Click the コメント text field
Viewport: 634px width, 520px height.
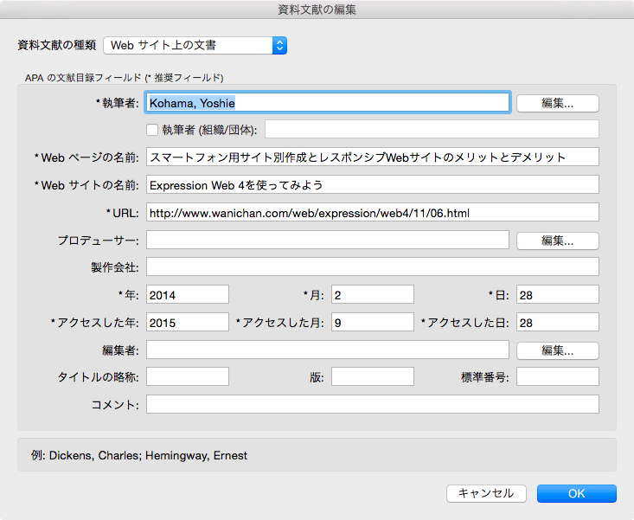point(373,404)
